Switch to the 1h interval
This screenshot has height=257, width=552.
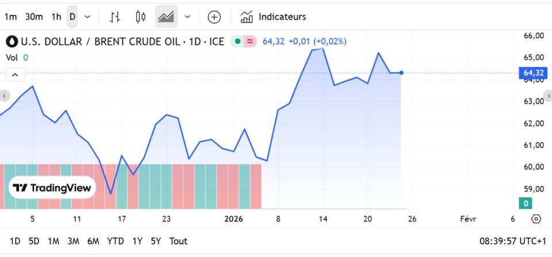coord(56,17)
